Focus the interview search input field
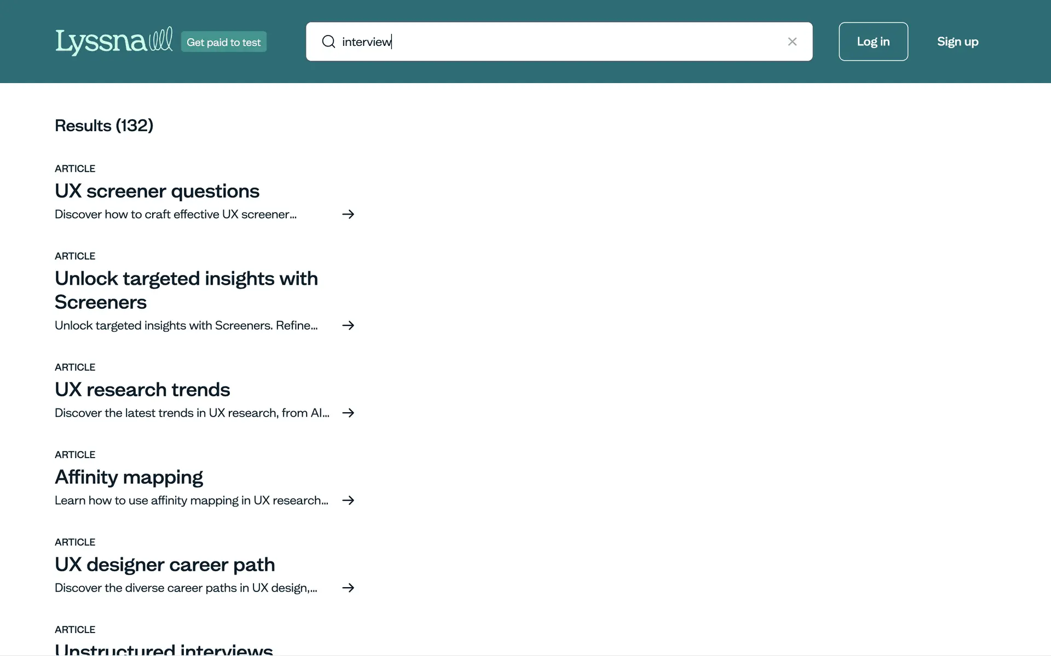 [x=558, y=42]
